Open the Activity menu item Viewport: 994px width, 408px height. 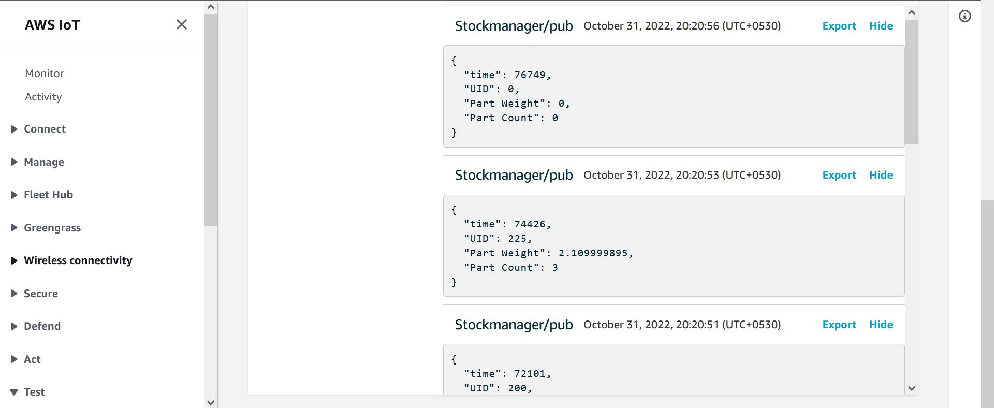click(x=43, y=97)
